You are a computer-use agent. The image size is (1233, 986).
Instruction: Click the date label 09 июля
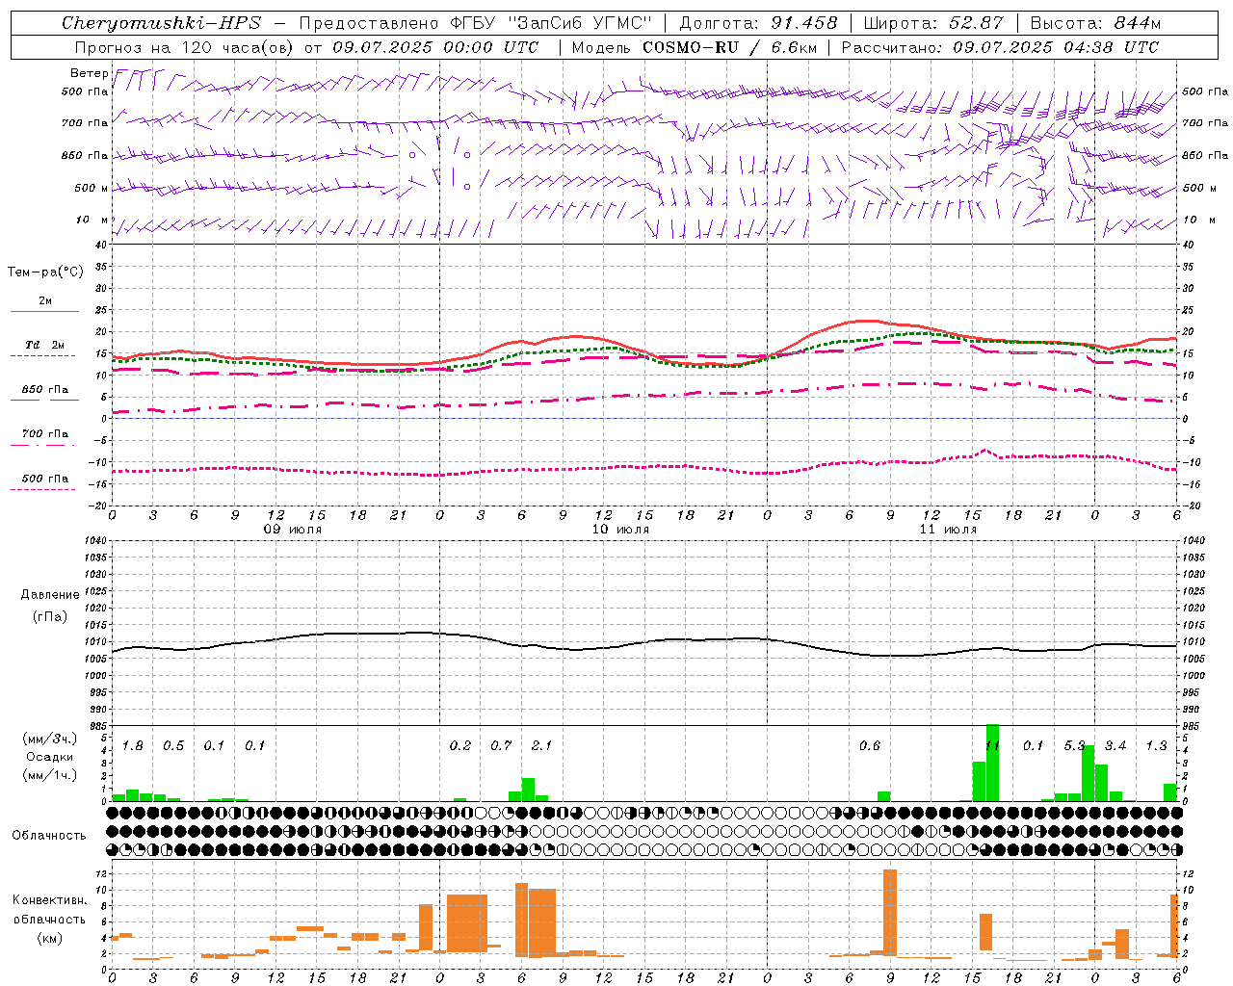coord(293,529)
